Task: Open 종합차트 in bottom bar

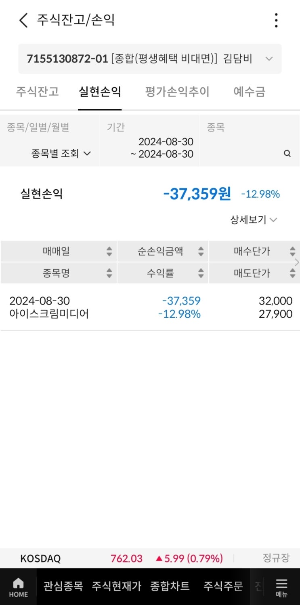Action: pyautogui.click(x=170, y=586)
